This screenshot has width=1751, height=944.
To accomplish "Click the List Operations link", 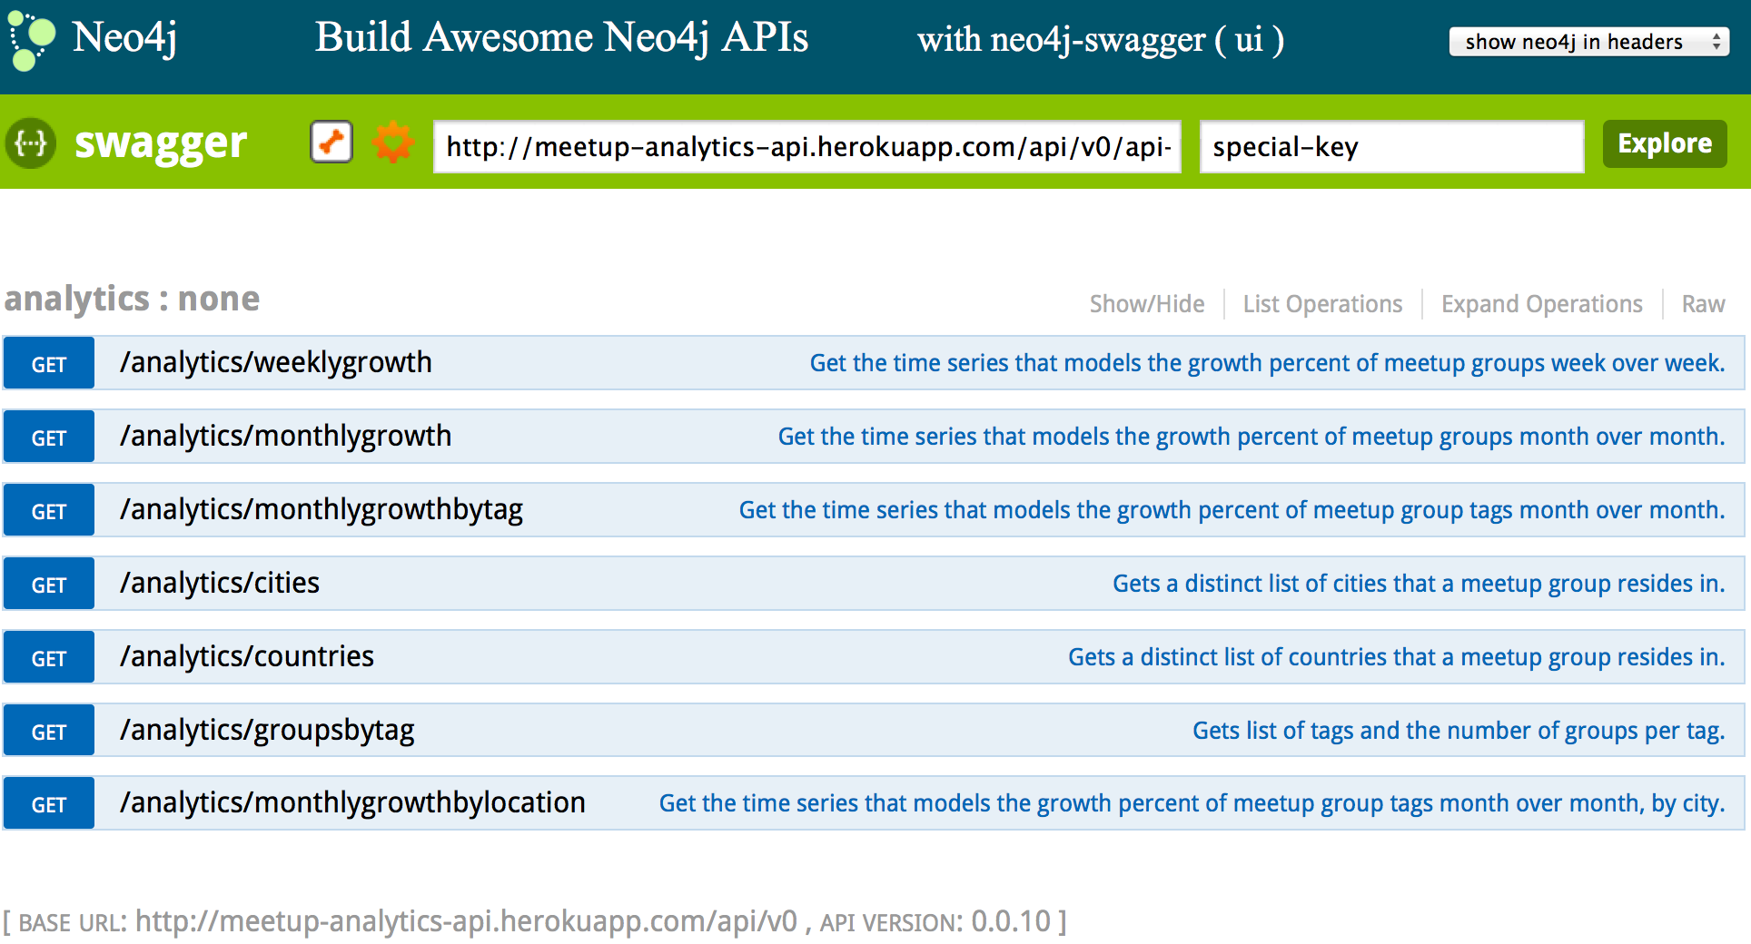I will click(1322, 304).
